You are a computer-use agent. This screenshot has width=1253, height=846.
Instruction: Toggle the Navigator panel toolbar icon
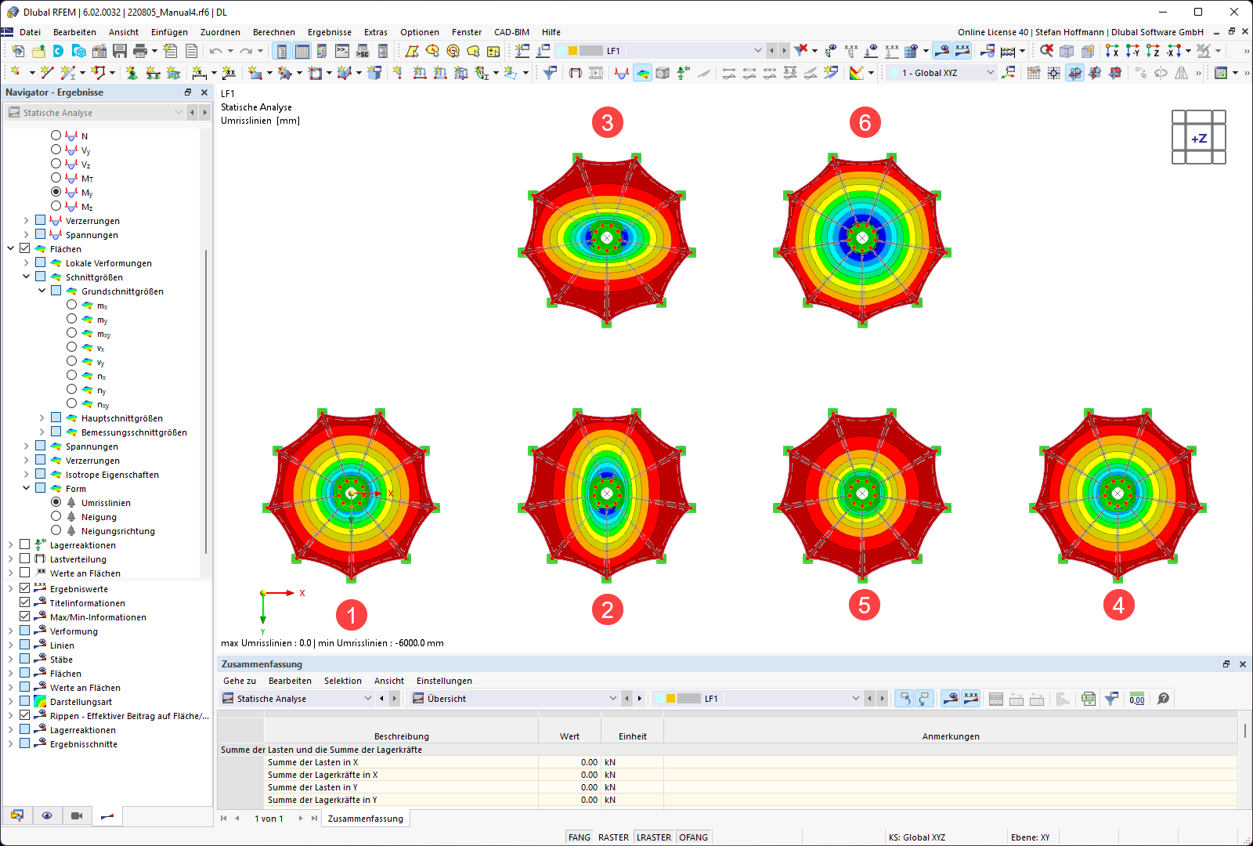point(282,51)
